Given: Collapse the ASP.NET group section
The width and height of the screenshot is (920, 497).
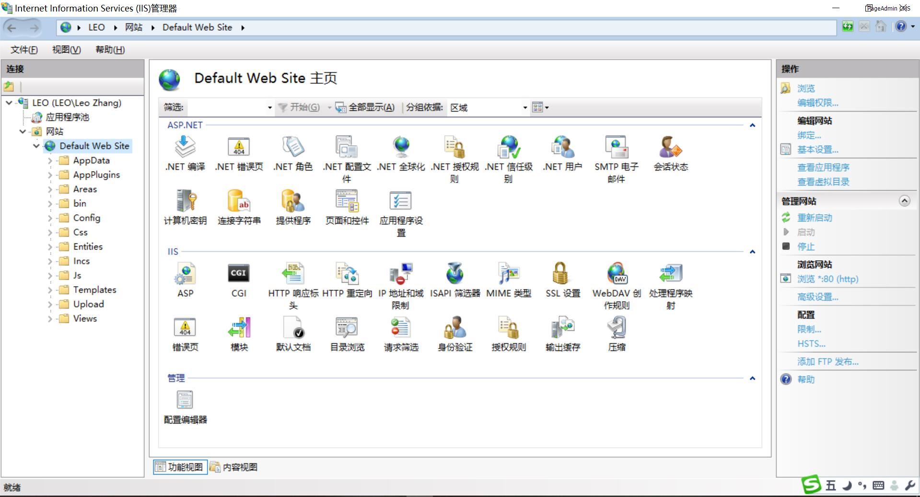Looking at the screenshot, I should point(752,126).
